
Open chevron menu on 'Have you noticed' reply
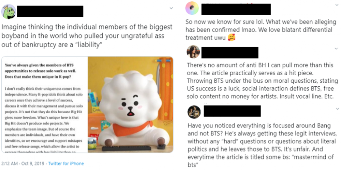(337, 108)
